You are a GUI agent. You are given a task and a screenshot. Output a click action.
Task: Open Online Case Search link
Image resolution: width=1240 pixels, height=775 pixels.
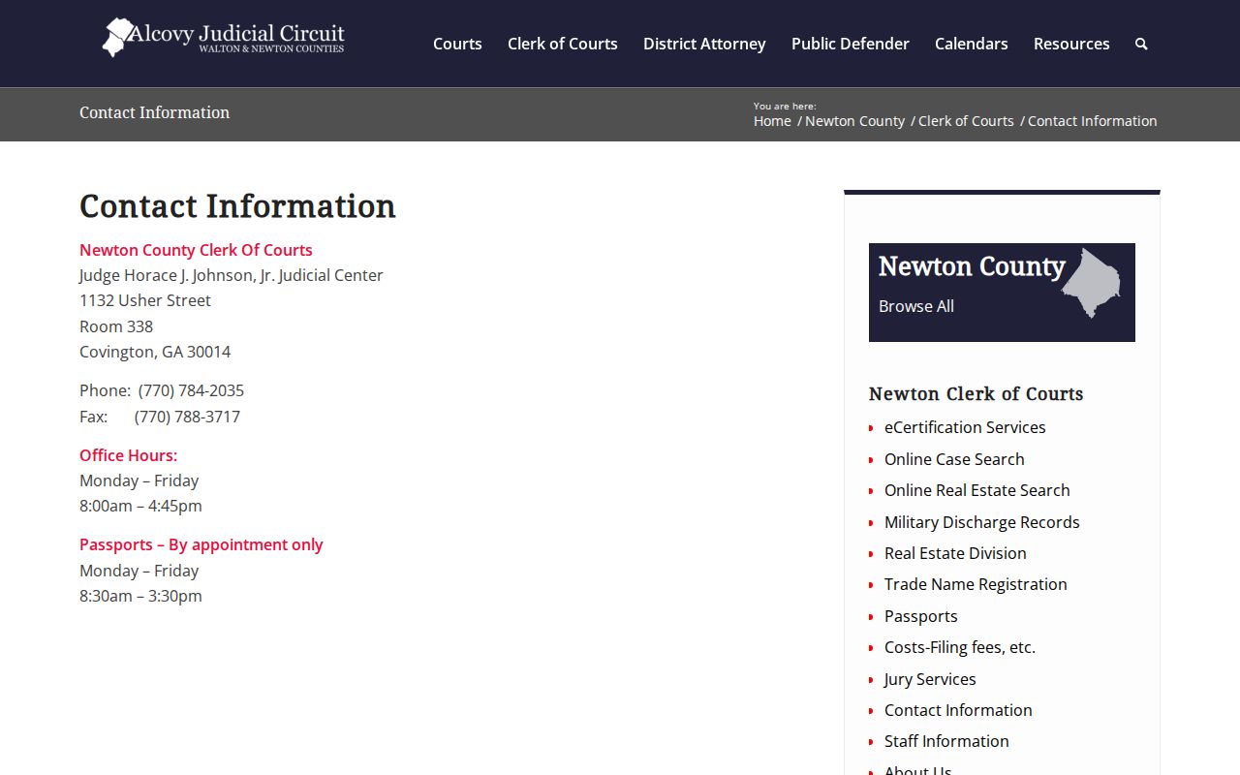[954, 459]
